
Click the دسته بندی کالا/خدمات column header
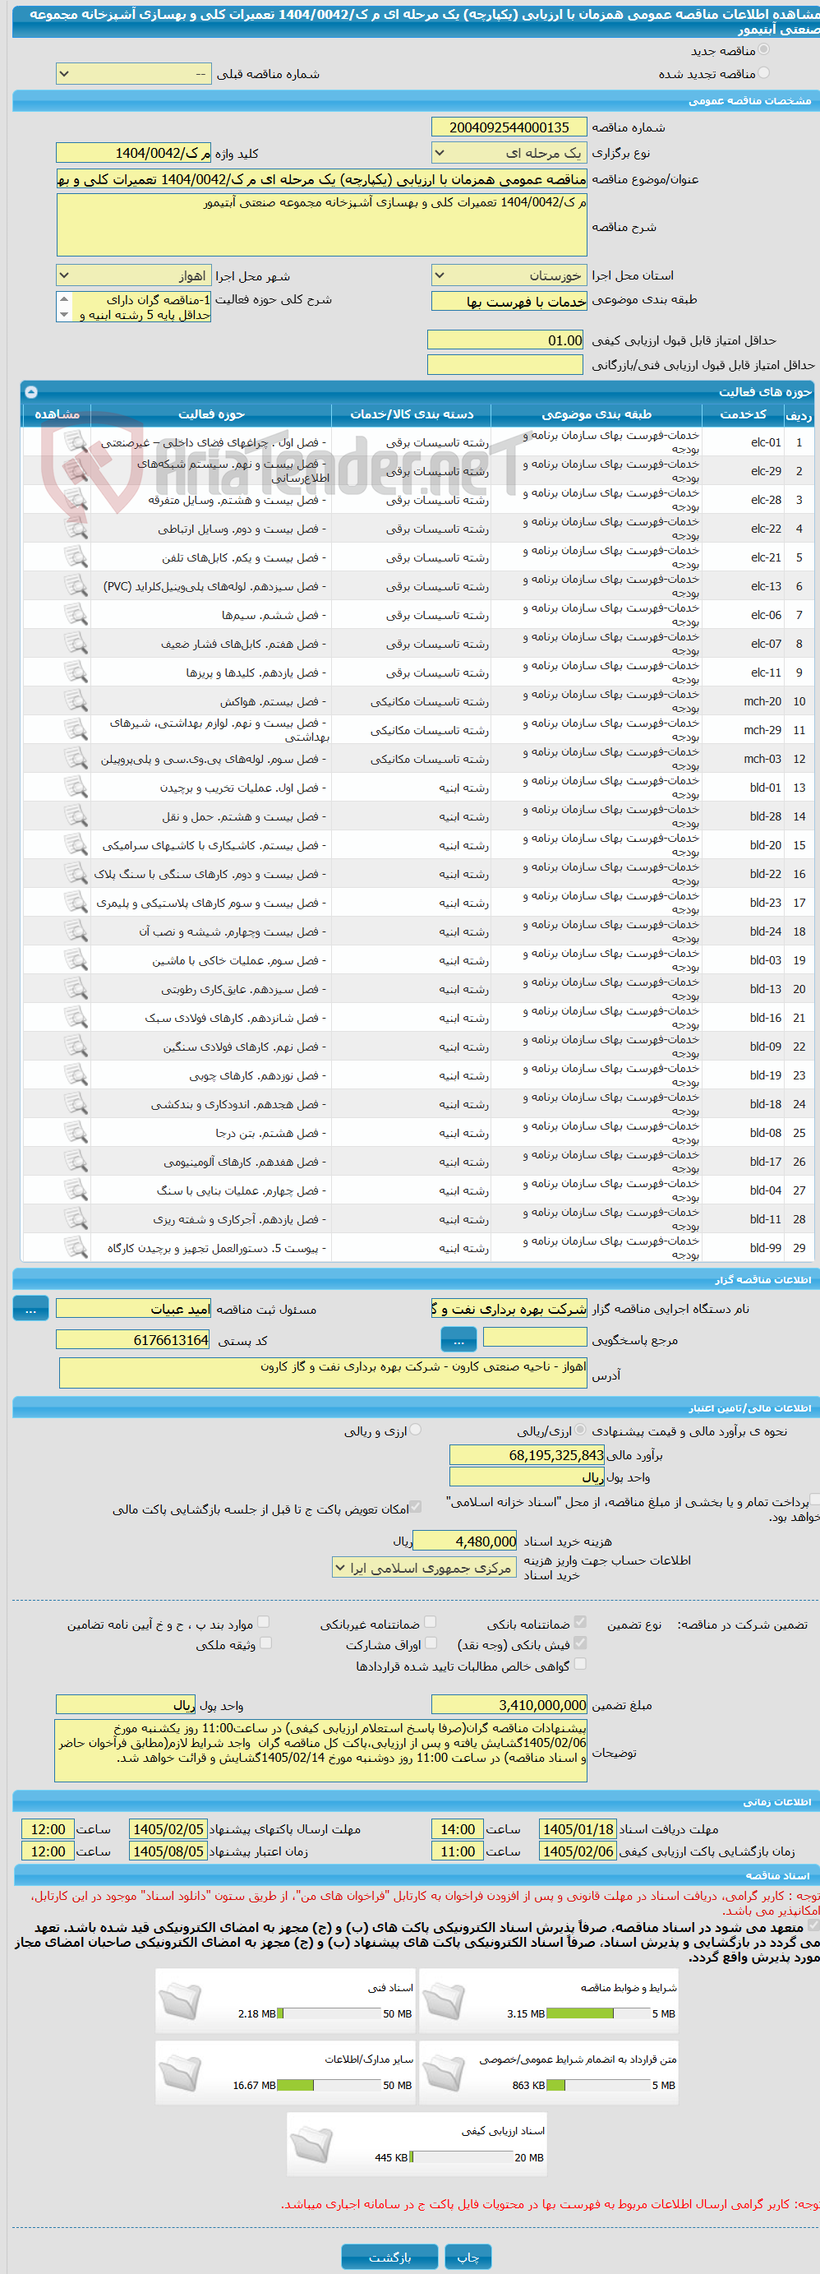[x=412, y=414]
